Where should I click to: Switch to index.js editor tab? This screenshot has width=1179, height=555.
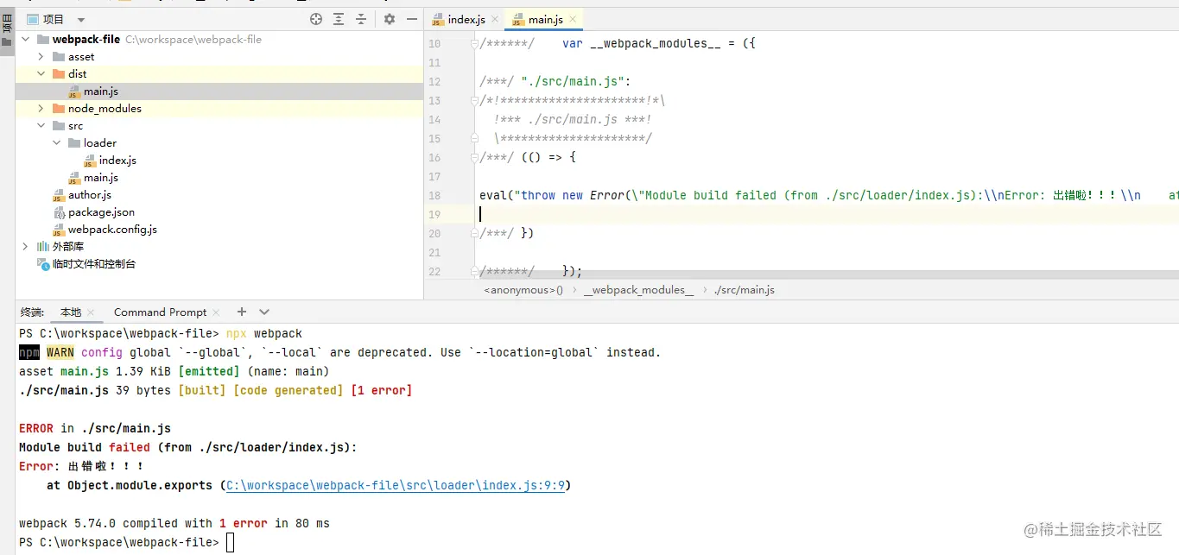466,20
